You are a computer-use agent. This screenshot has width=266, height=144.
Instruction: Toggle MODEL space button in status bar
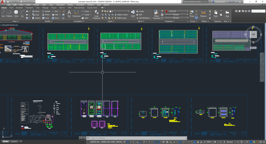point(119,142)
